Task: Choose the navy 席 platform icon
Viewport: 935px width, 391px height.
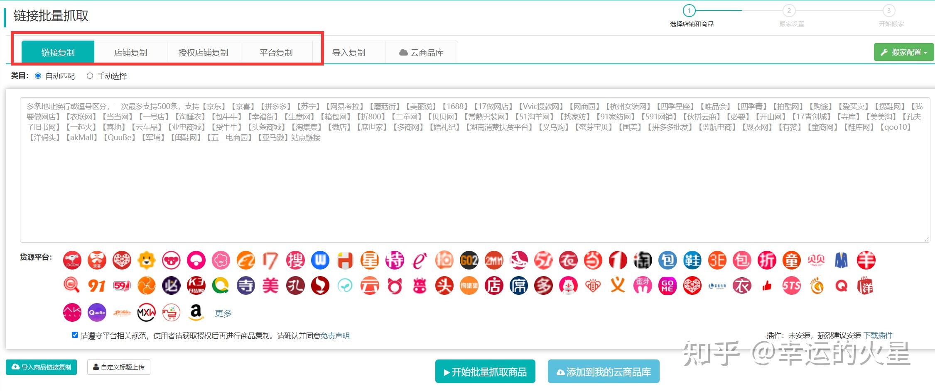Action: pyautogui.click(x=519, y=286)
